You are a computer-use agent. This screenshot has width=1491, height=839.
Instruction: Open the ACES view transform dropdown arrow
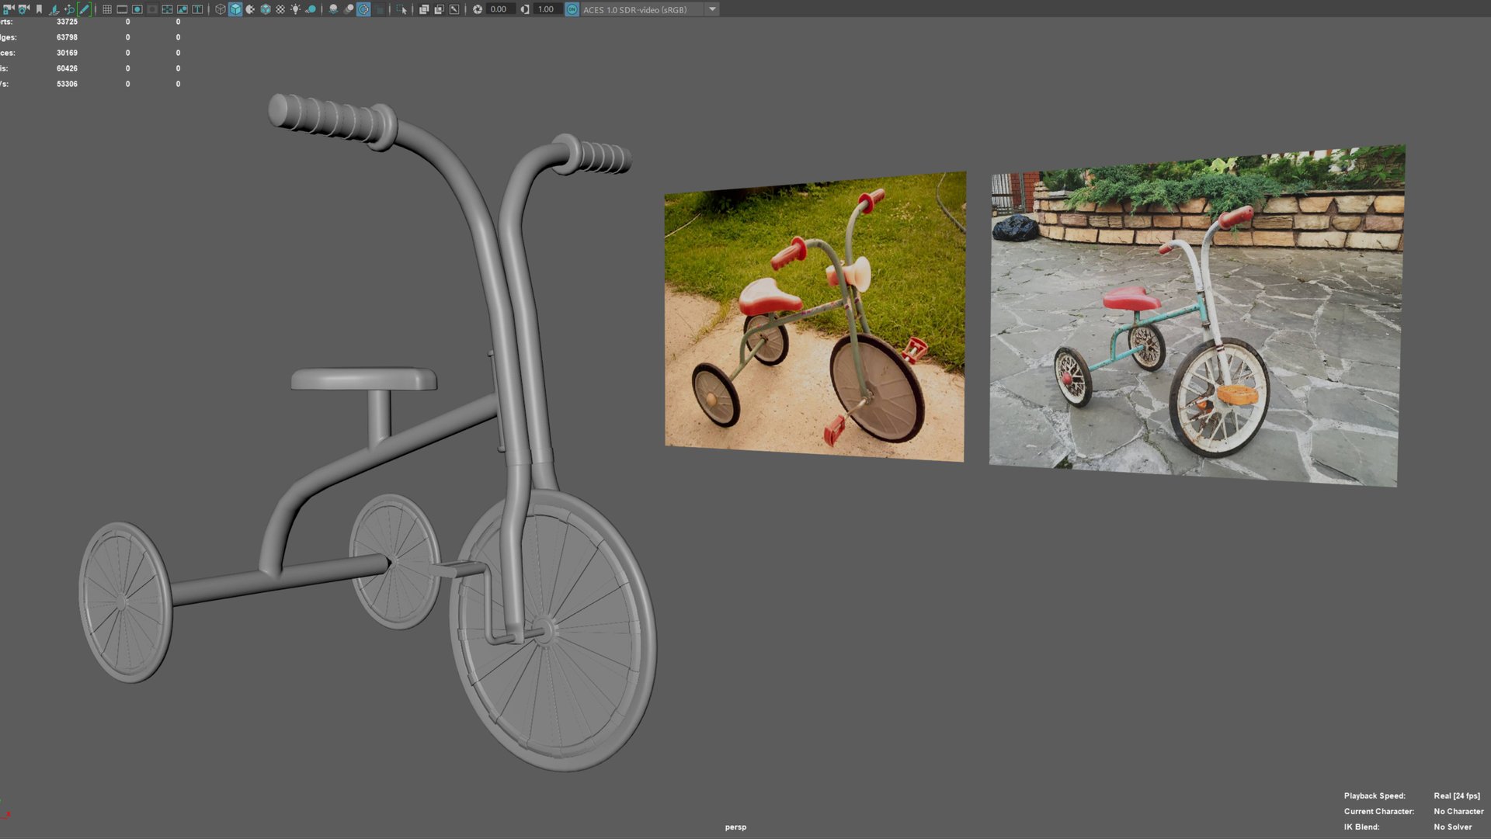click(x=712, y=9)
